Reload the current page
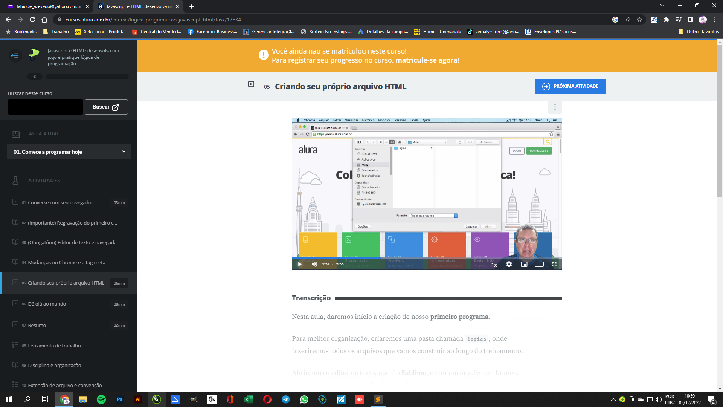723x407 pixels. coord(32,20)
